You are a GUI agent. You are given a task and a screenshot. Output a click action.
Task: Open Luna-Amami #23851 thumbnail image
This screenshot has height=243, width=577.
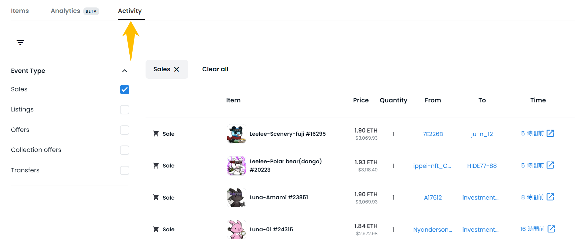tap(237, 198)
